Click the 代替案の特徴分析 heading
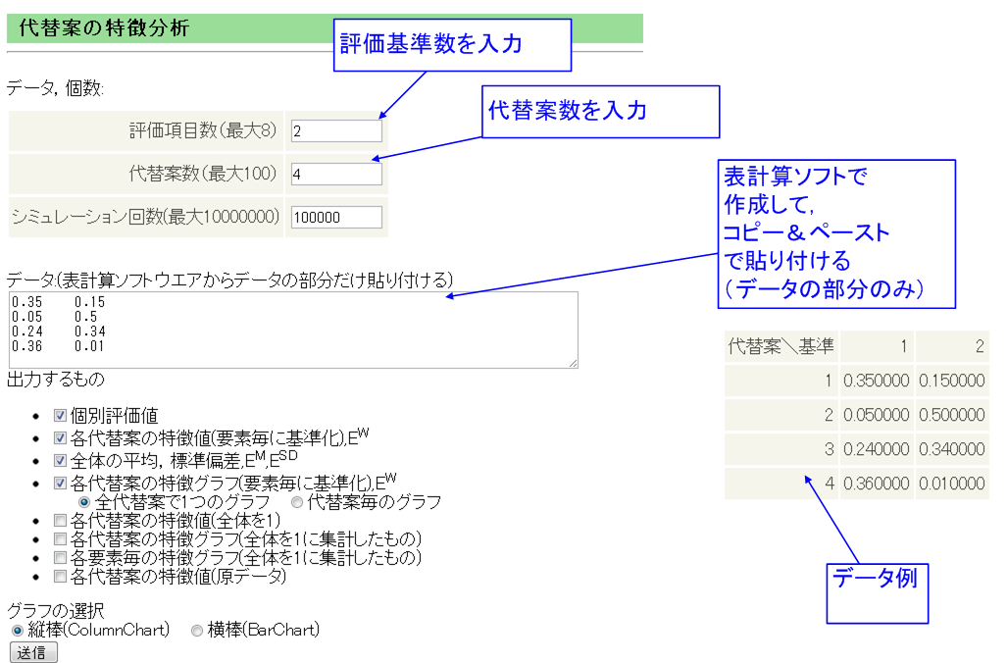Screen dimensions: 1007x663 coord(104,28)
